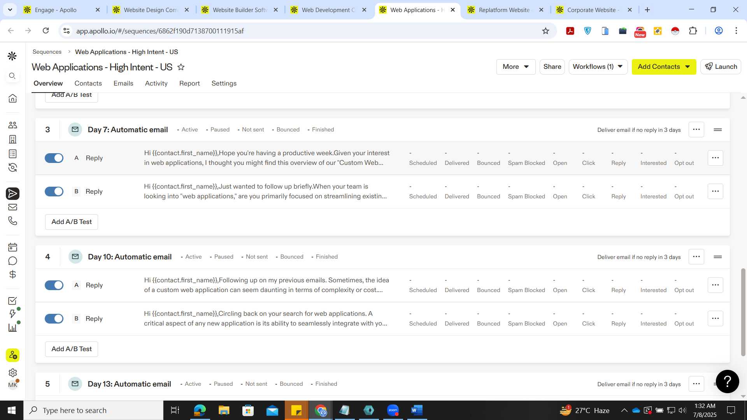The image size is (747, 420).
Task: Open Microsoft Word from taskbar
Action: [417, 410]
